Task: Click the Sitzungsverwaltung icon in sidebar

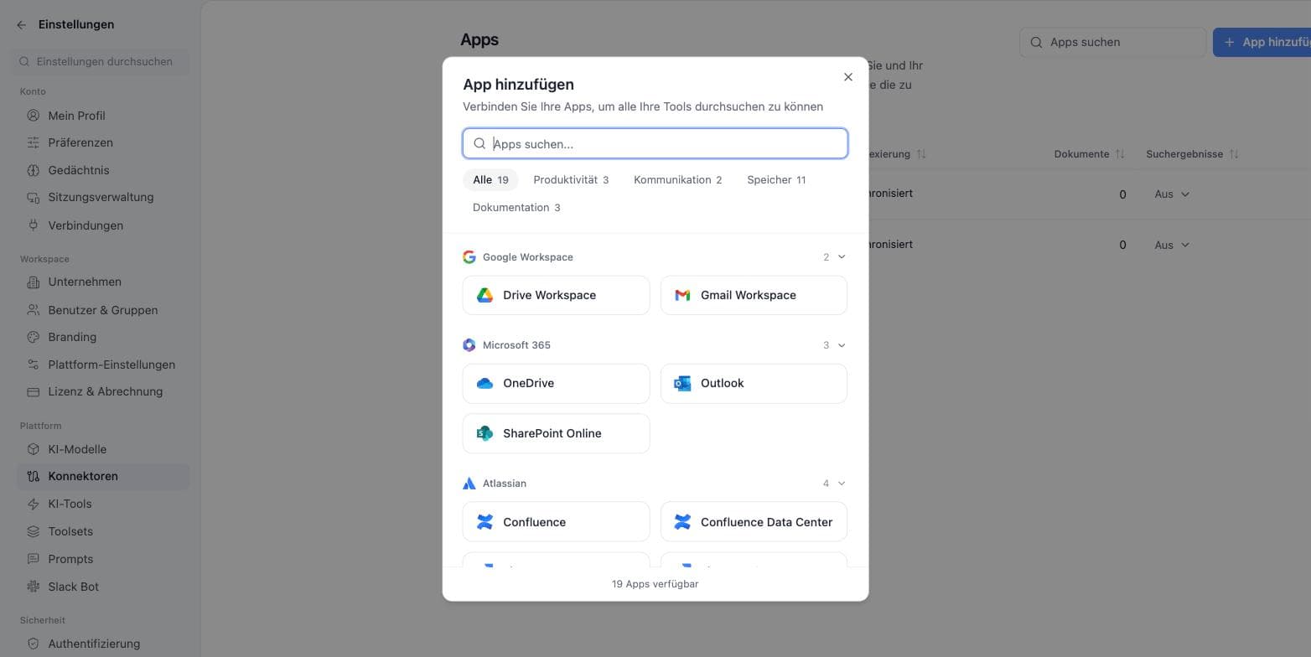Action: [34, 198]
